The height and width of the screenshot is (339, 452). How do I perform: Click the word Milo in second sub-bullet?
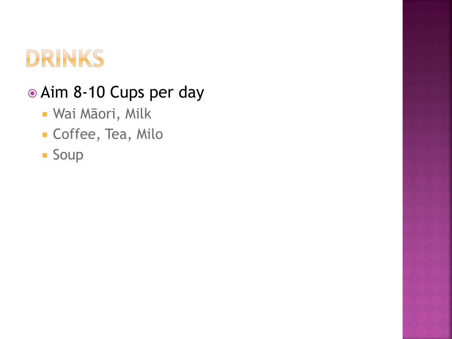click(150, 134)
